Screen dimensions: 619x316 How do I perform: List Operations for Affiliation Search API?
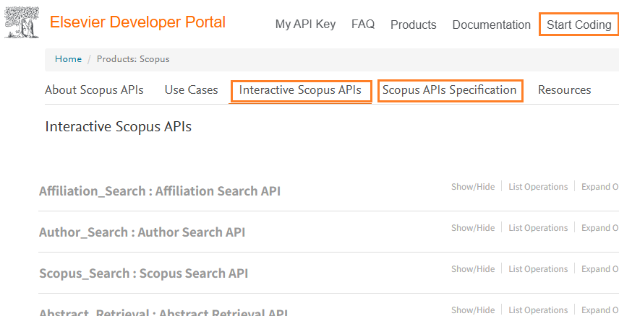pos(538,187)
